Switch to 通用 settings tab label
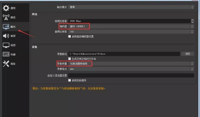Image resolution: width=200 pixels, height=117 pixels. (13, 8)
